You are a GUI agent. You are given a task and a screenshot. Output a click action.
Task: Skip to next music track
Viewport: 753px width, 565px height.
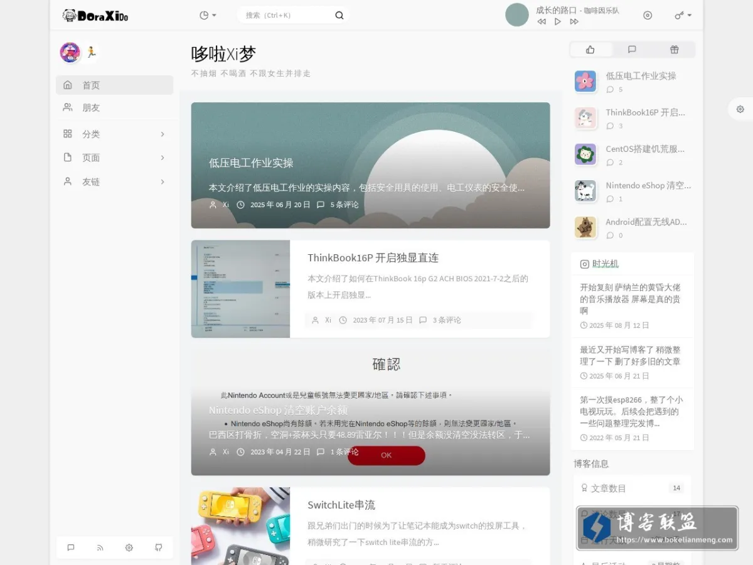click(574, 21)
